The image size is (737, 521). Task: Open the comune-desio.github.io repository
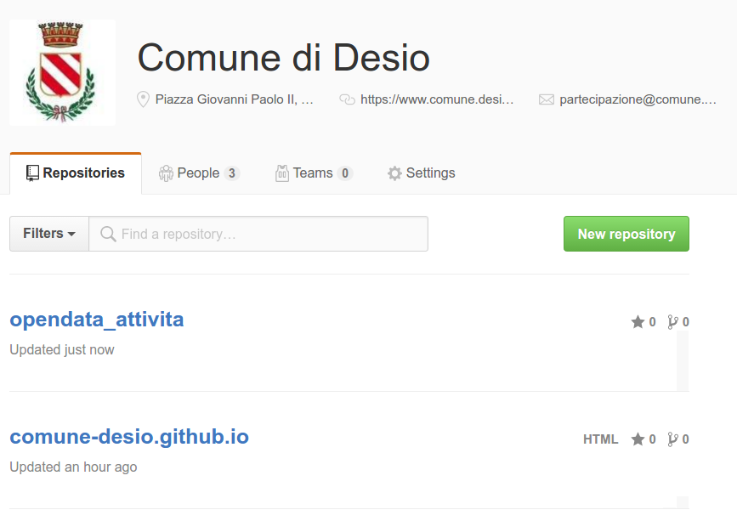pos(129,437)
